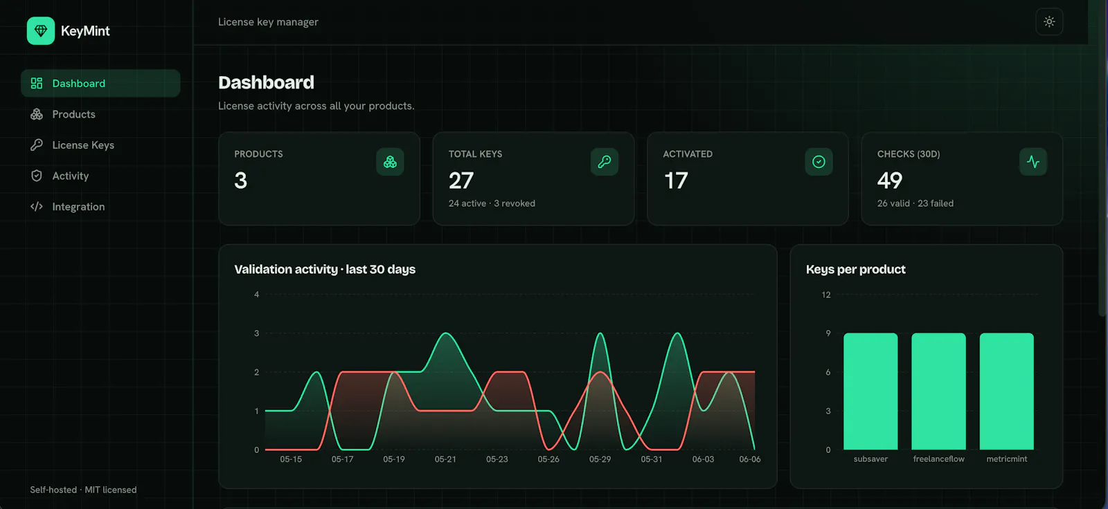Click the 'Self-hosted · MIT licensed' footer text

point(83,490)
